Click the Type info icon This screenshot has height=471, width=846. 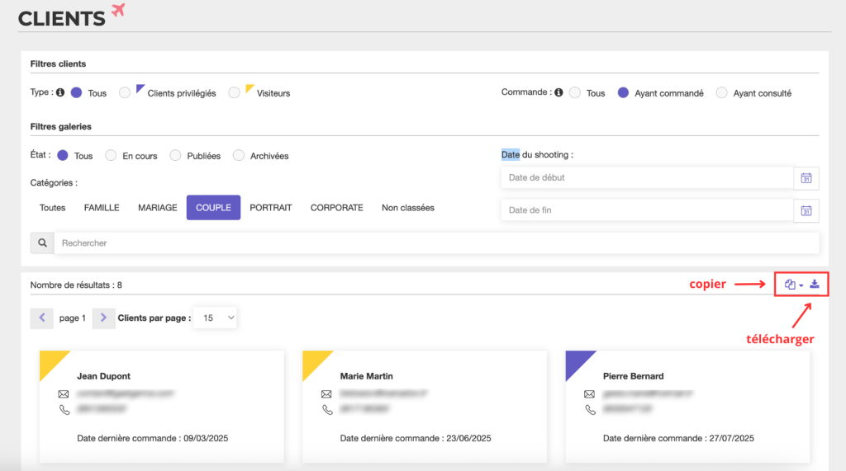tap(60, 92)
